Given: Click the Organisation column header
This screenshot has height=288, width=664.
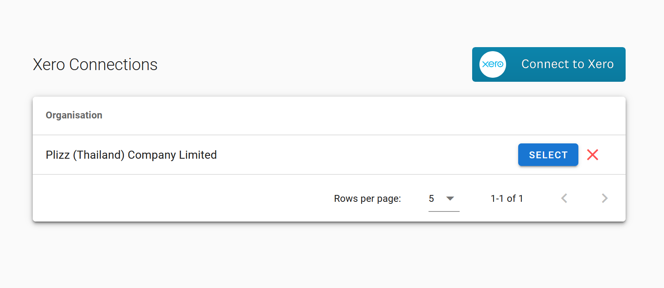Looking at the screenshot, I should coord(74,115).
